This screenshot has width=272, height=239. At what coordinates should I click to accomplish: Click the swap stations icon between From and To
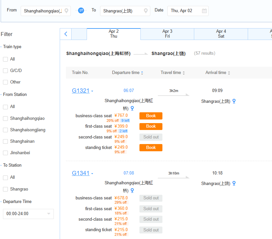point(80,10)
